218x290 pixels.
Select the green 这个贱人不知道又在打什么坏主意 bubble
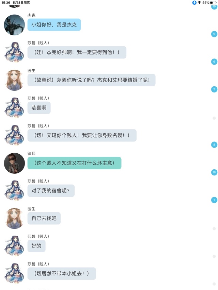[74, 163]
